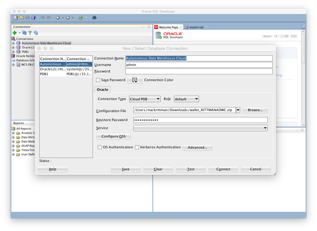Select the Oracle12c.ritt... row in connection list
This screenshot has width=317, height=231.
[x=66, y=69]
